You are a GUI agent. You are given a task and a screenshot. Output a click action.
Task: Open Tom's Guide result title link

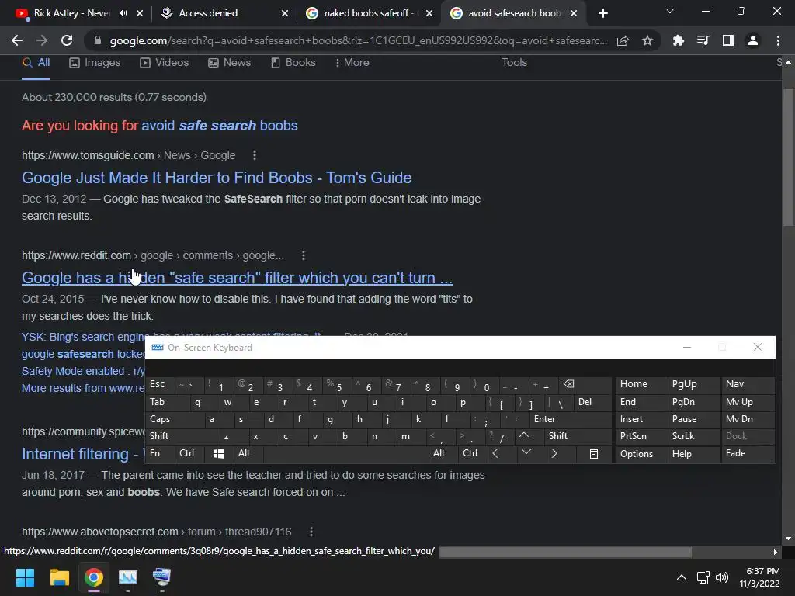click(217, 178)
